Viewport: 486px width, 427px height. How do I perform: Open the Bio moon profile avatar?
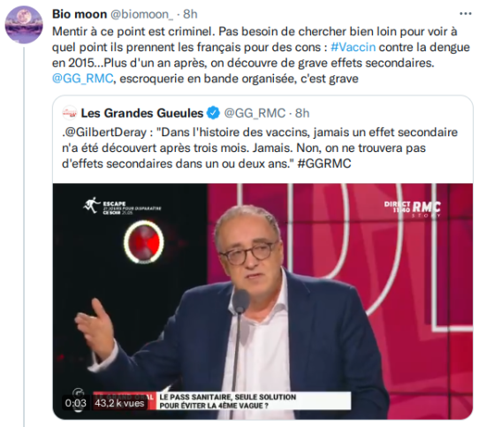(24, 25)
